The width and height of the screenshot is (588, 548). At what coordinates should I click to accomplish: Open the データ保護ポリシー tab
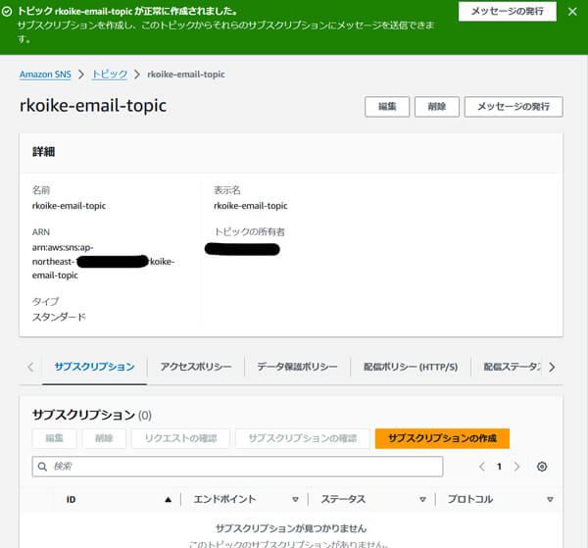click(x=297, y=367)
